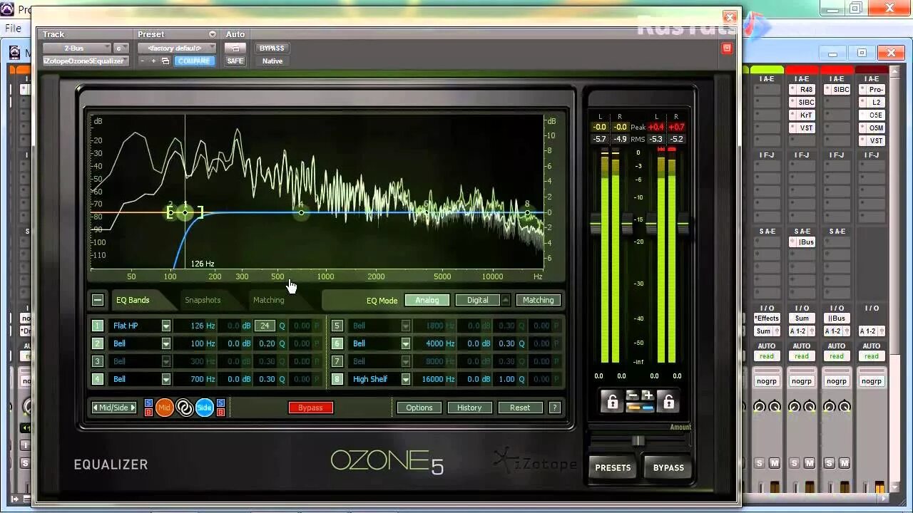Open band 2 Bell filter type dropdown

tap(166, 343)
